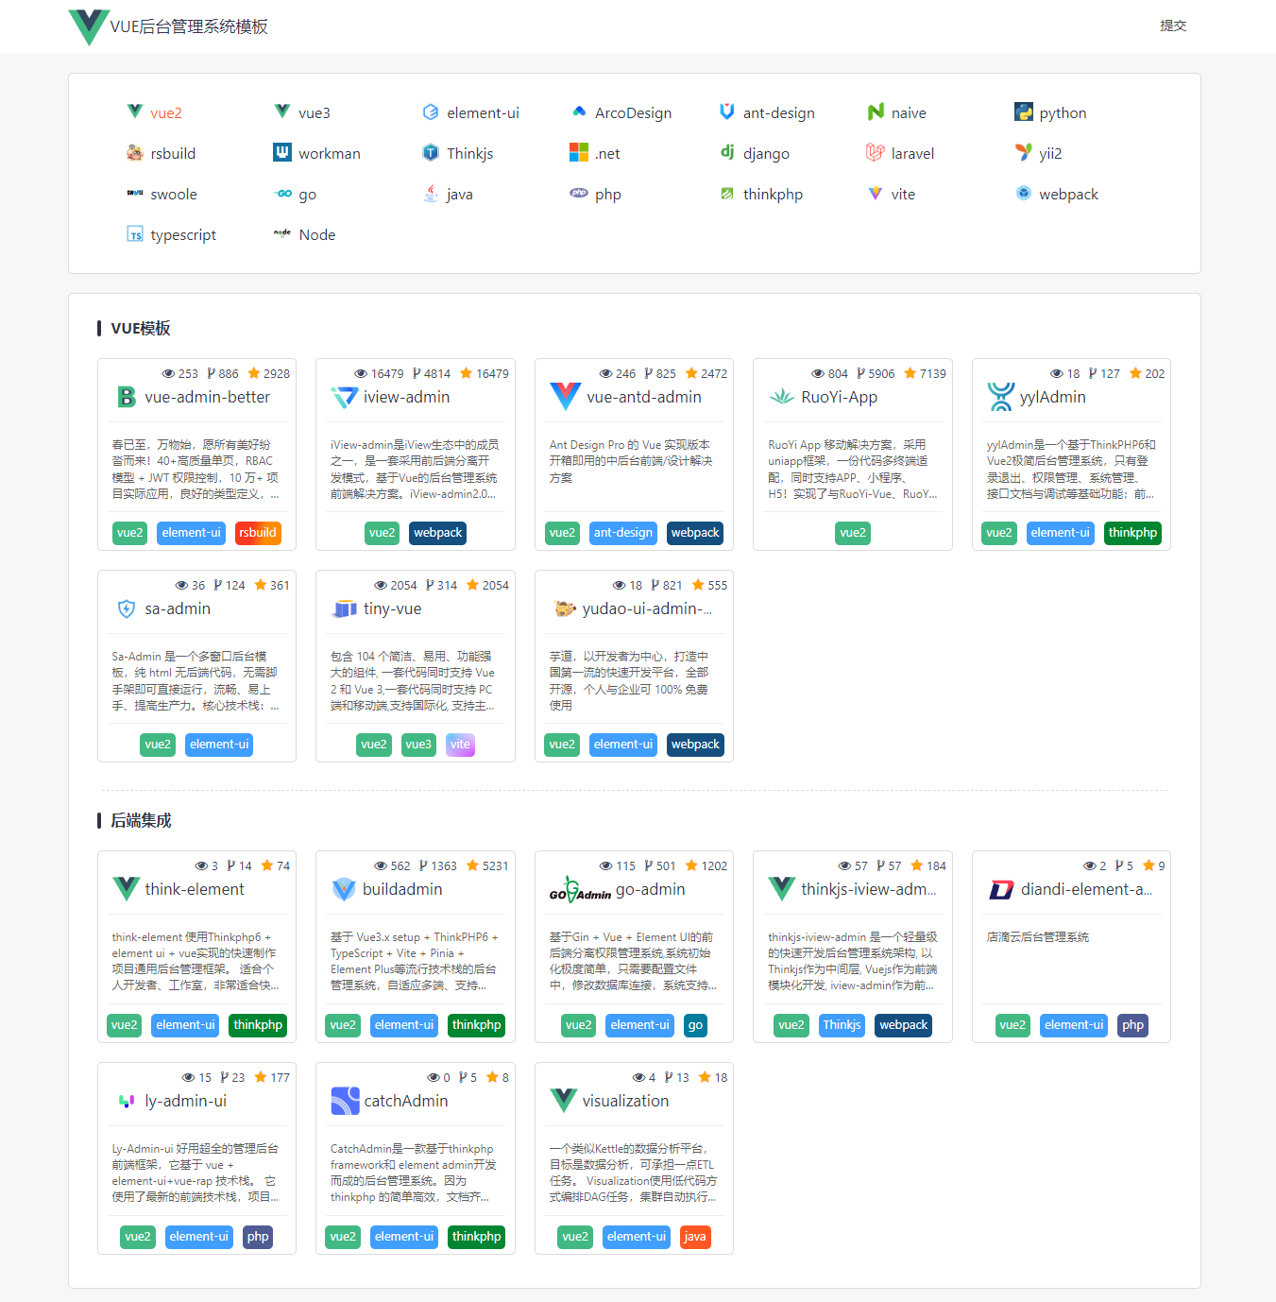The width and height of the screenshot is (1276, 1302).
Task: Click the go gopher icon in filters
Action: (x=282, y=194)
